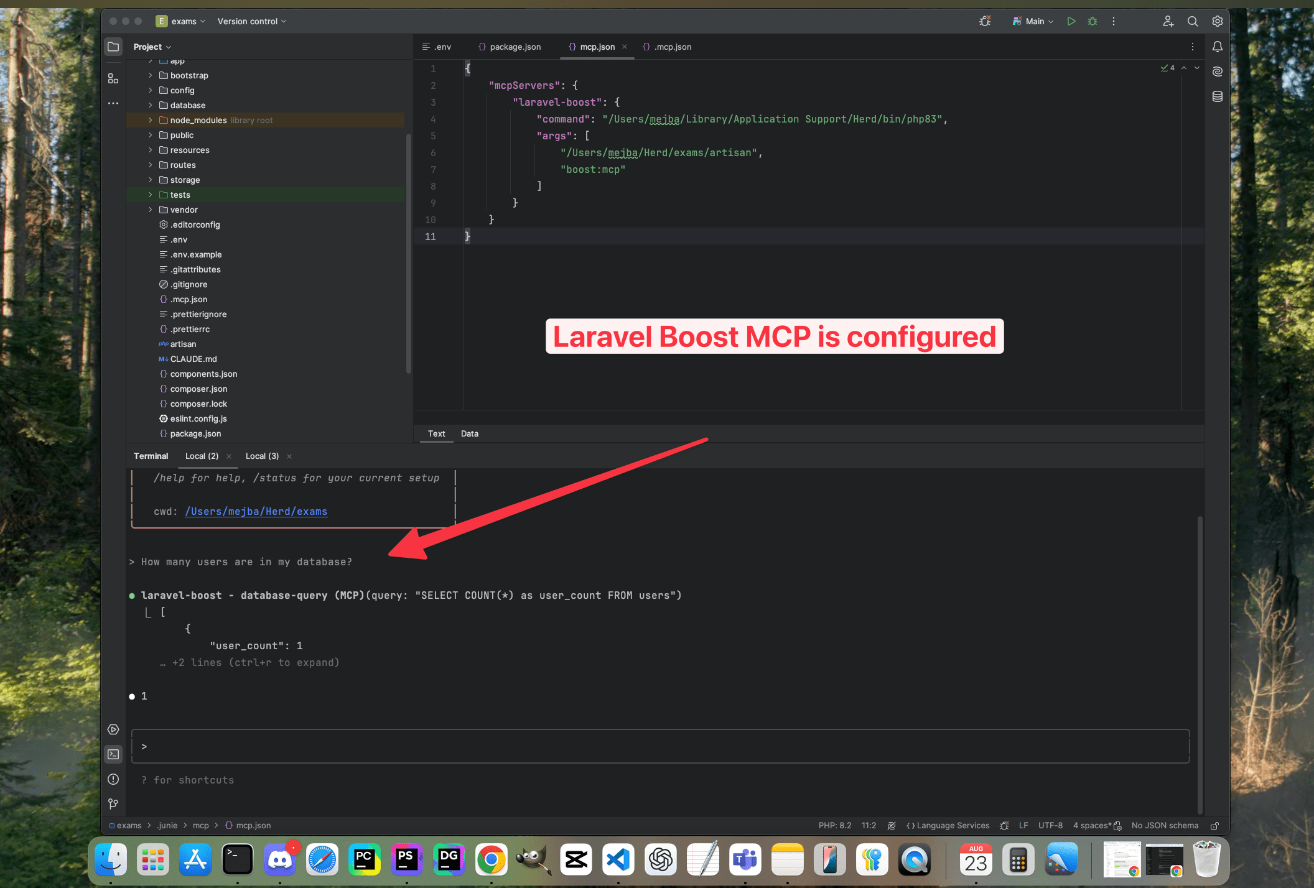Click the UTF-8 encoding widget

coord(1050,826)
